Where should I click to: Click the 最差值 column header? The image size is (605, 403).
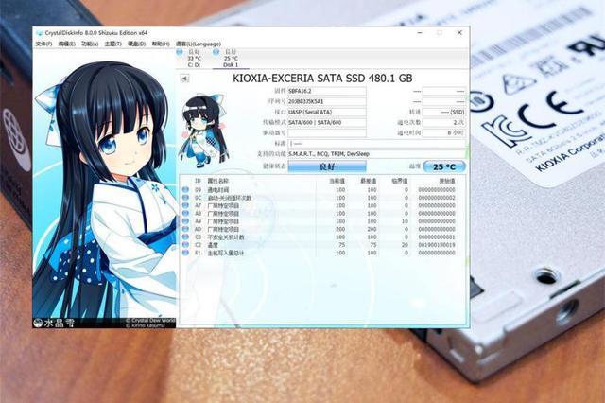(x=369, y=181)
